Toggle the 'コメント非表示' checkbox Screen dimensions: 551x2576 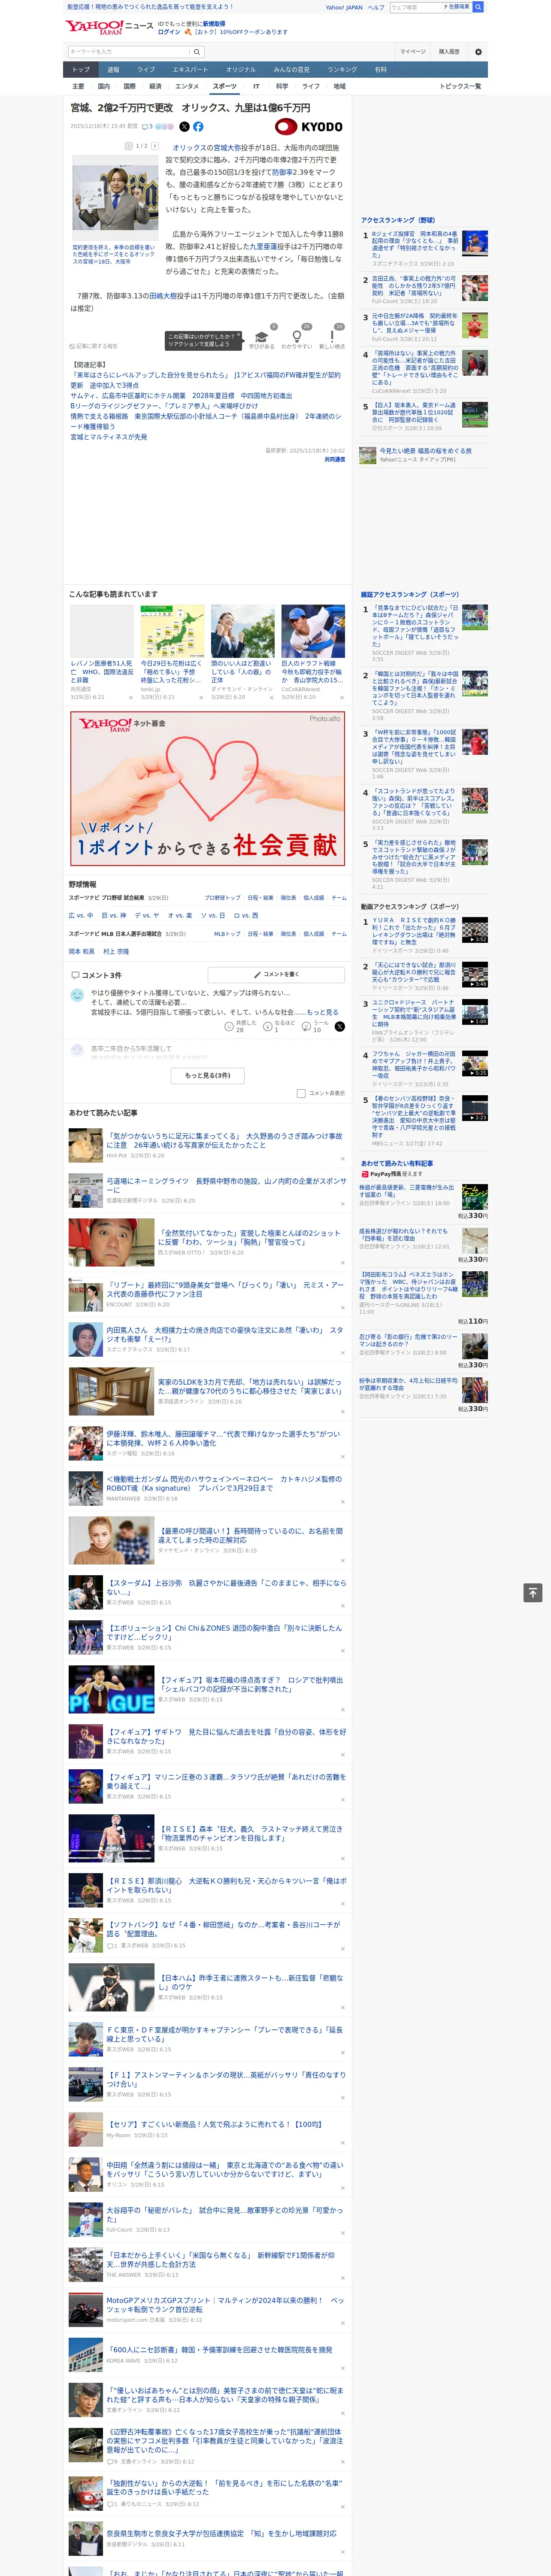(301, 1093)
